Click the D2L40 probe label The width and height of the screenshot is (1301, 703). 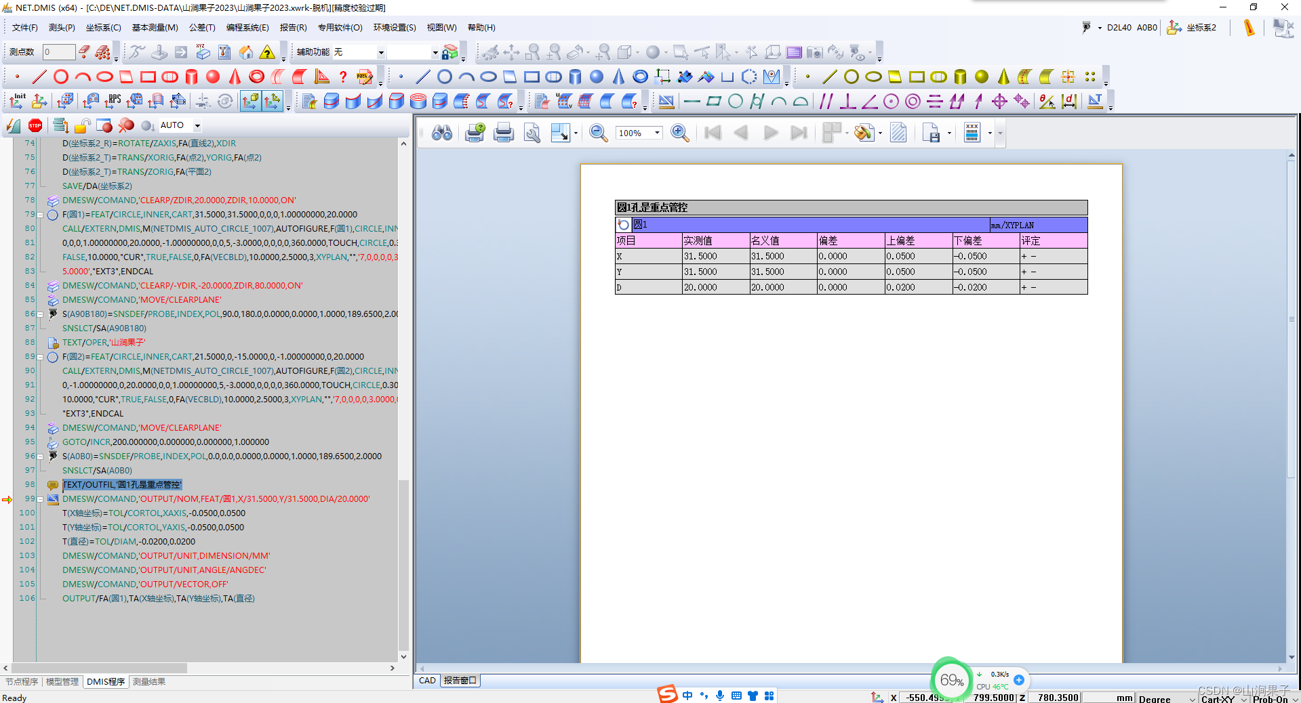[1119, 28]
